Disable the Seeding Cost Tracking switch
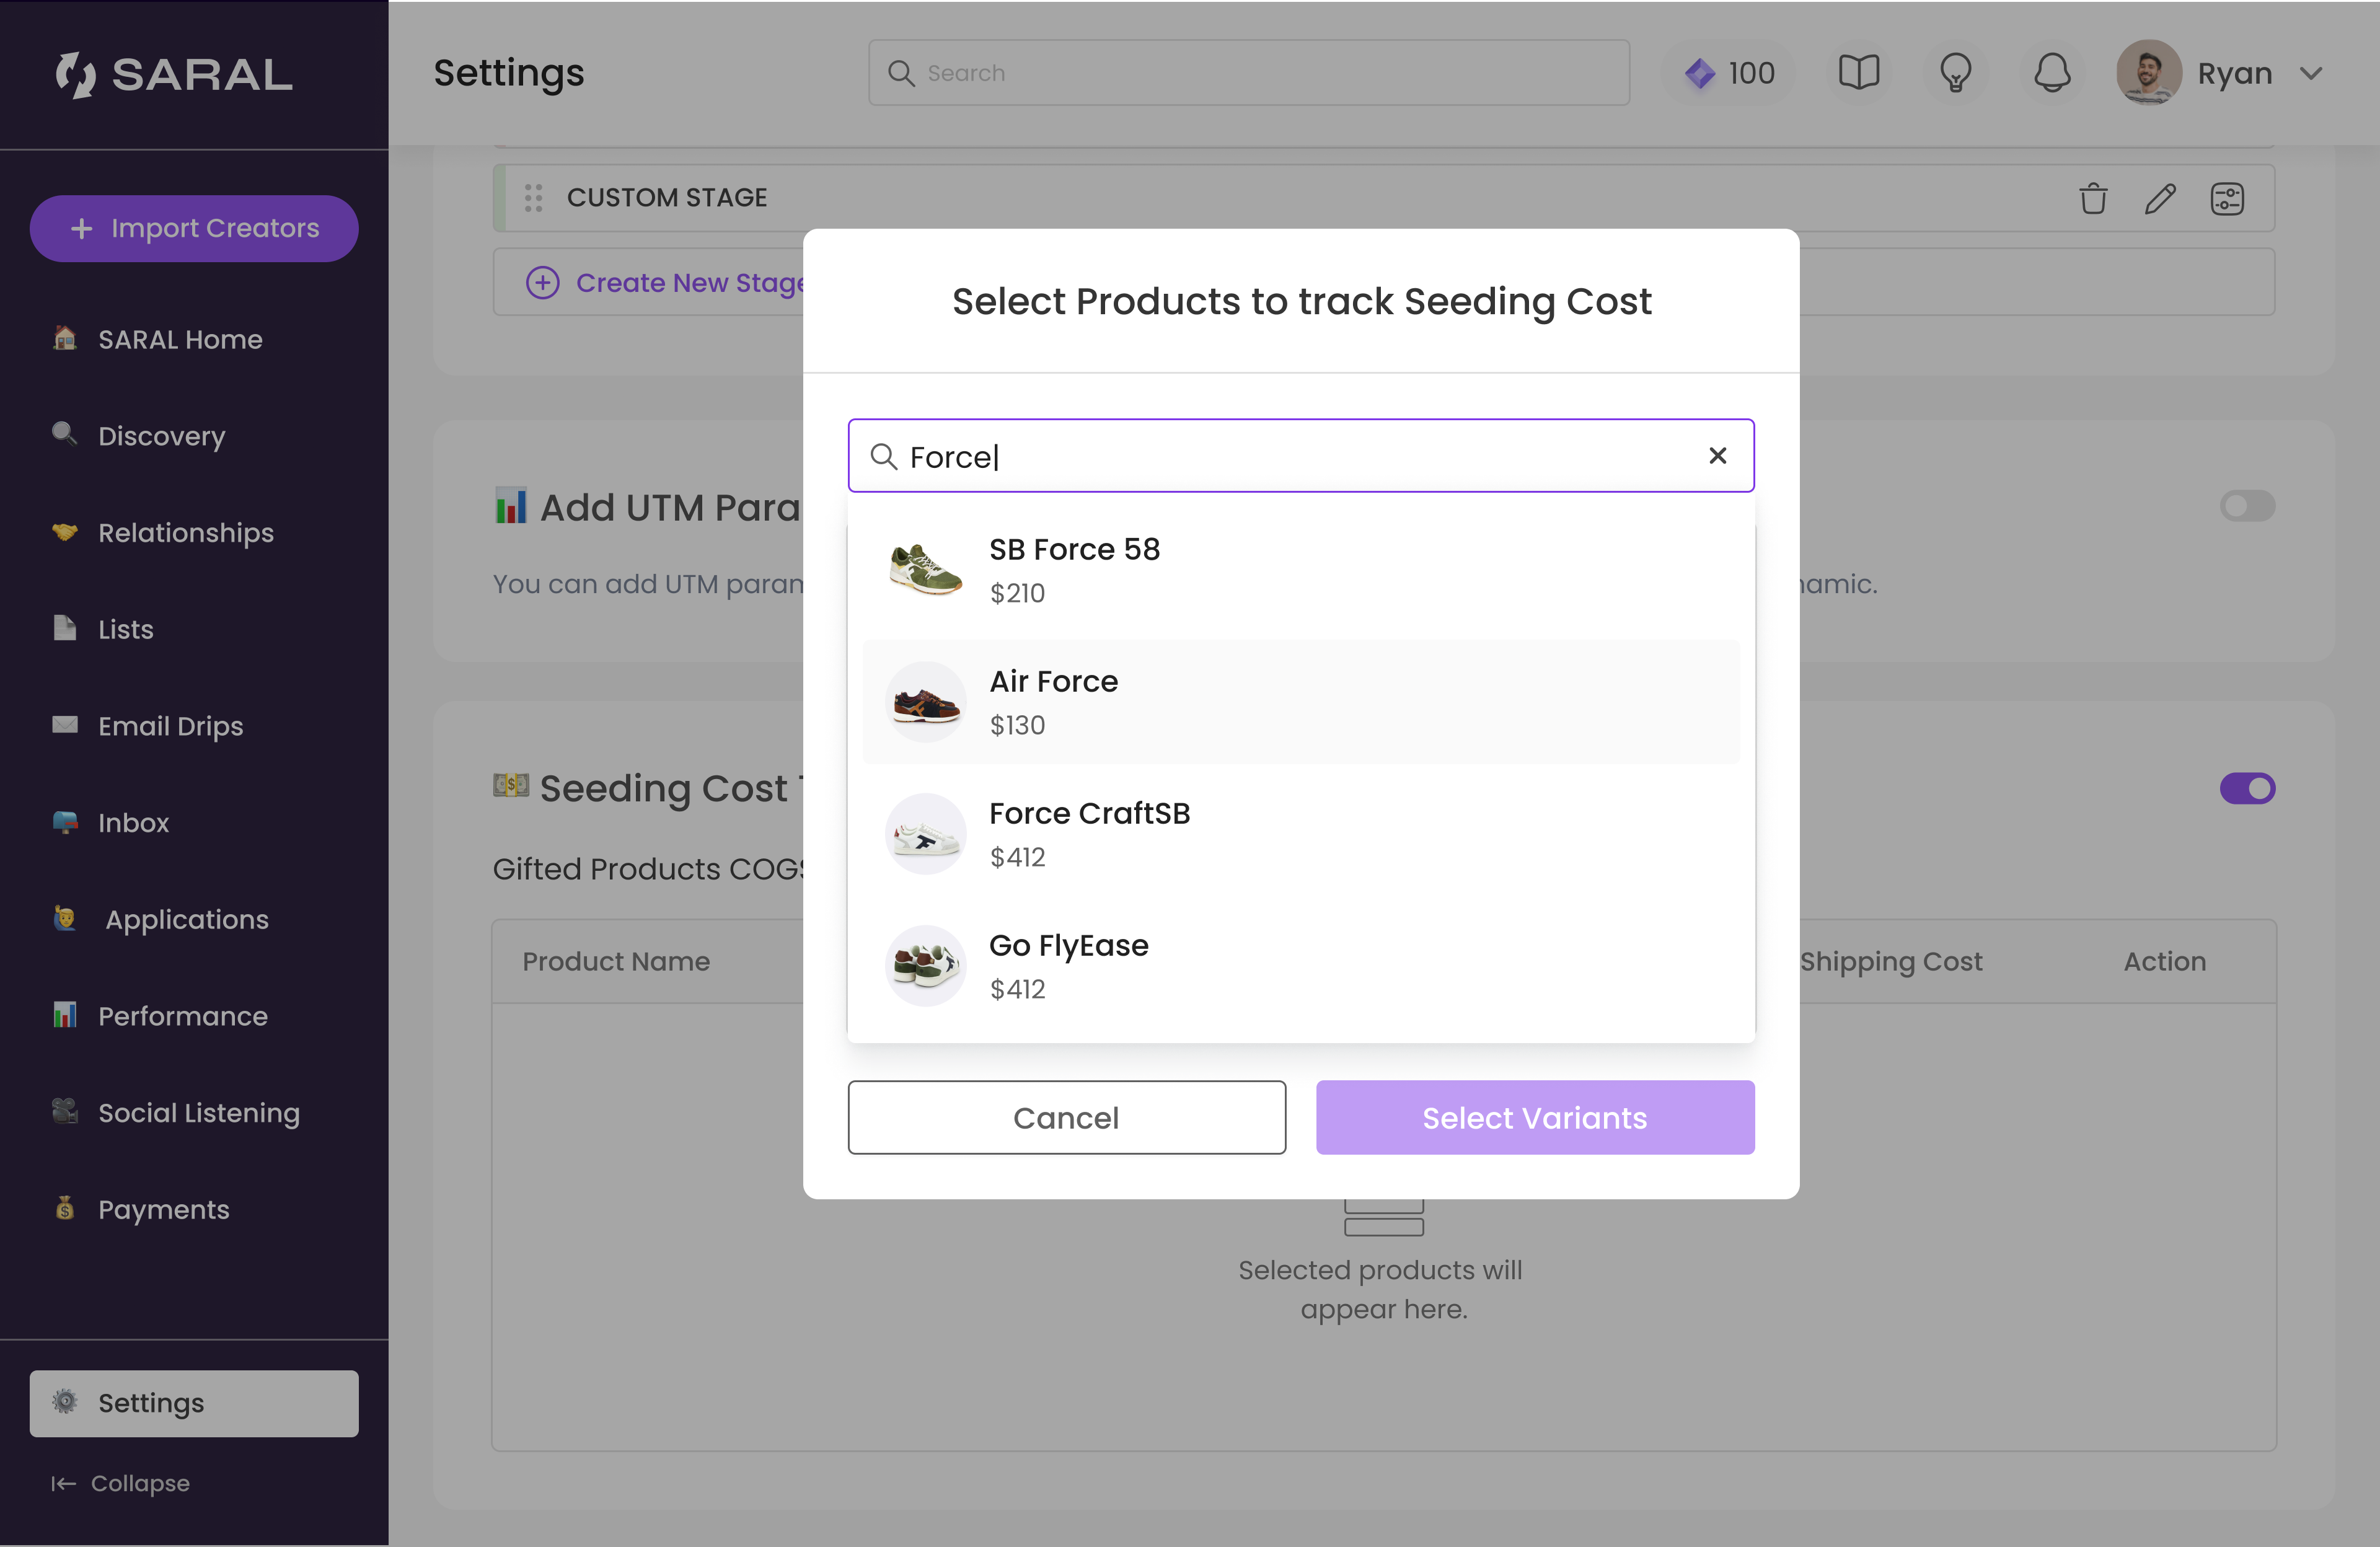The height and width of the screenshot is (1547, 2380). (x=2247, y=788)
